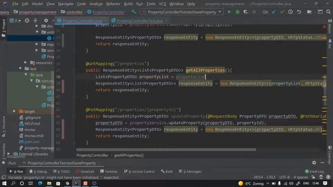
Task: Open File Explorer from taskbar
Action: 49,183
